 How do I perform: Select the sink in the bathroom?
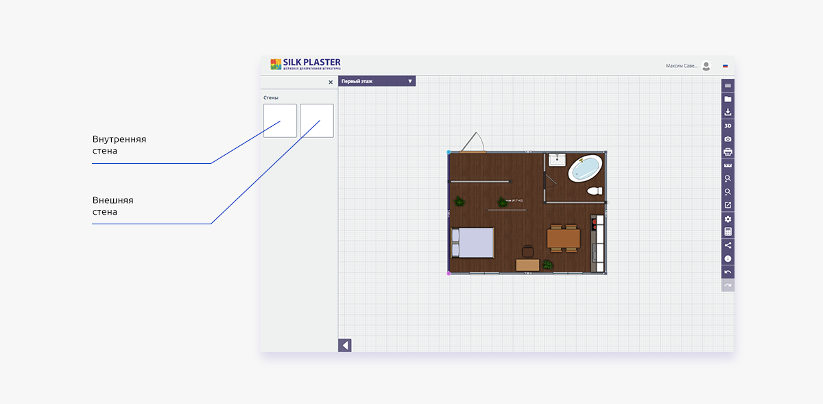pyautogui.click(x=557, y=160)
